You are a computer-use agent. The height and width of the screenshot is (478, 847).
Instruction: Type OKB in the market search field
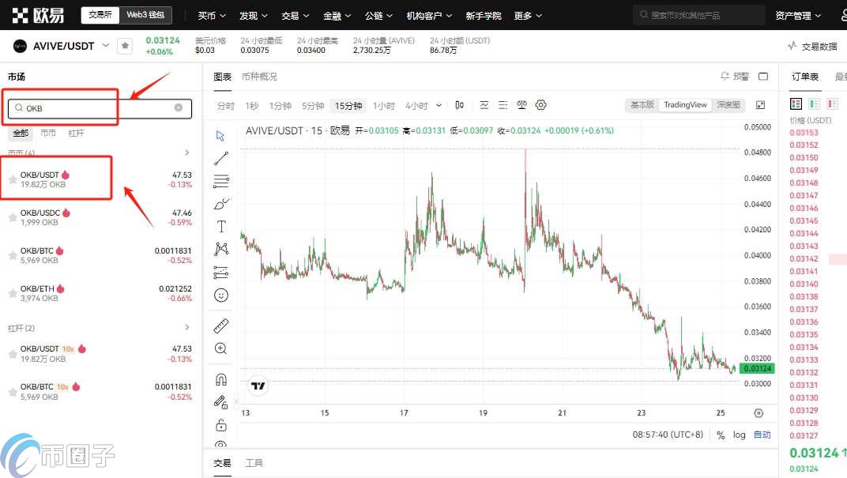click(95, 108)
